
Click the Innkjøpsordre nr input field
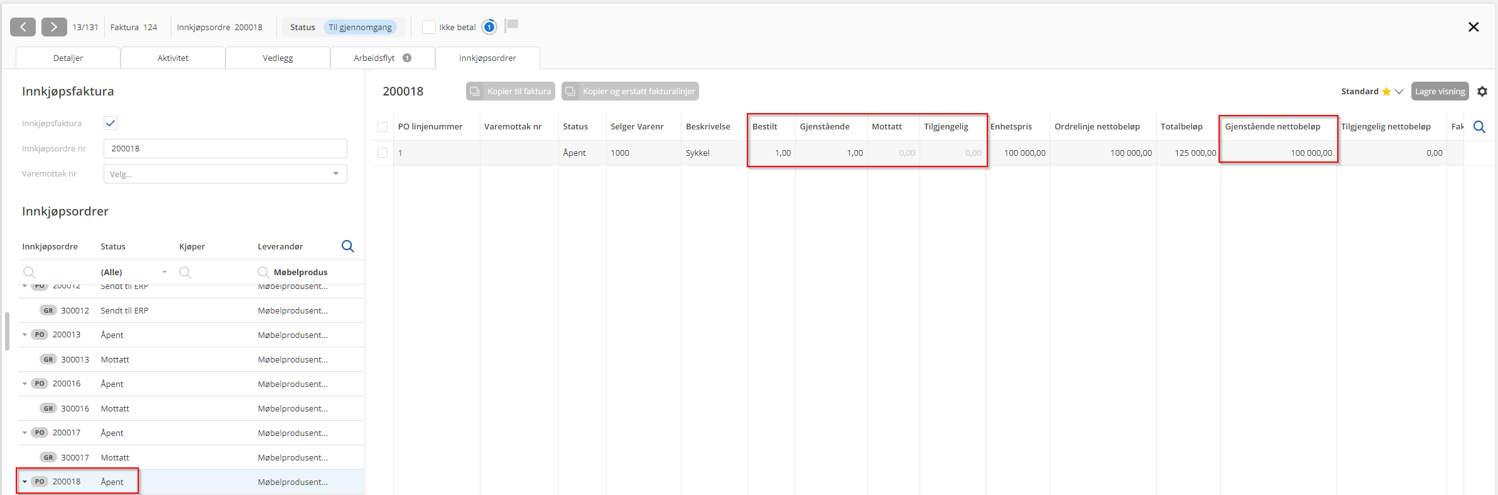(x=225, y=149)
